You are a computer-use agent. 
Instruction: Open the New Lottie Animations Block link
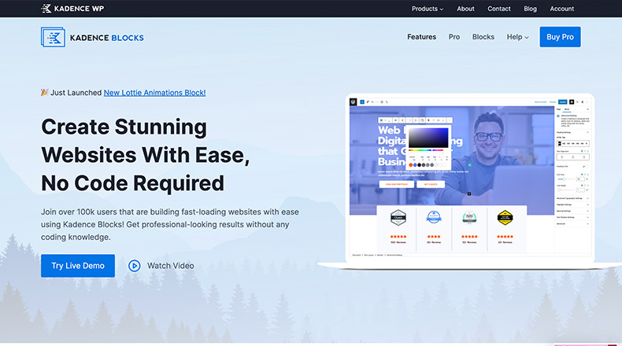click(154, 93)
